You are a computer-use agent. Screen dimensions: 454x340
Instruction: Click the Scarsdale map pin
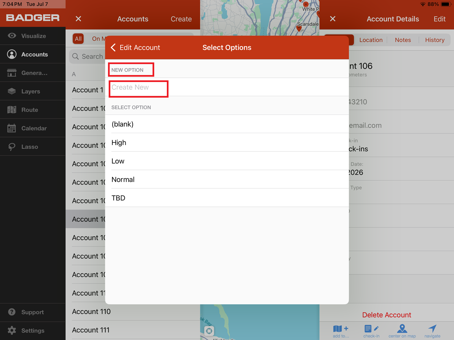299,29
